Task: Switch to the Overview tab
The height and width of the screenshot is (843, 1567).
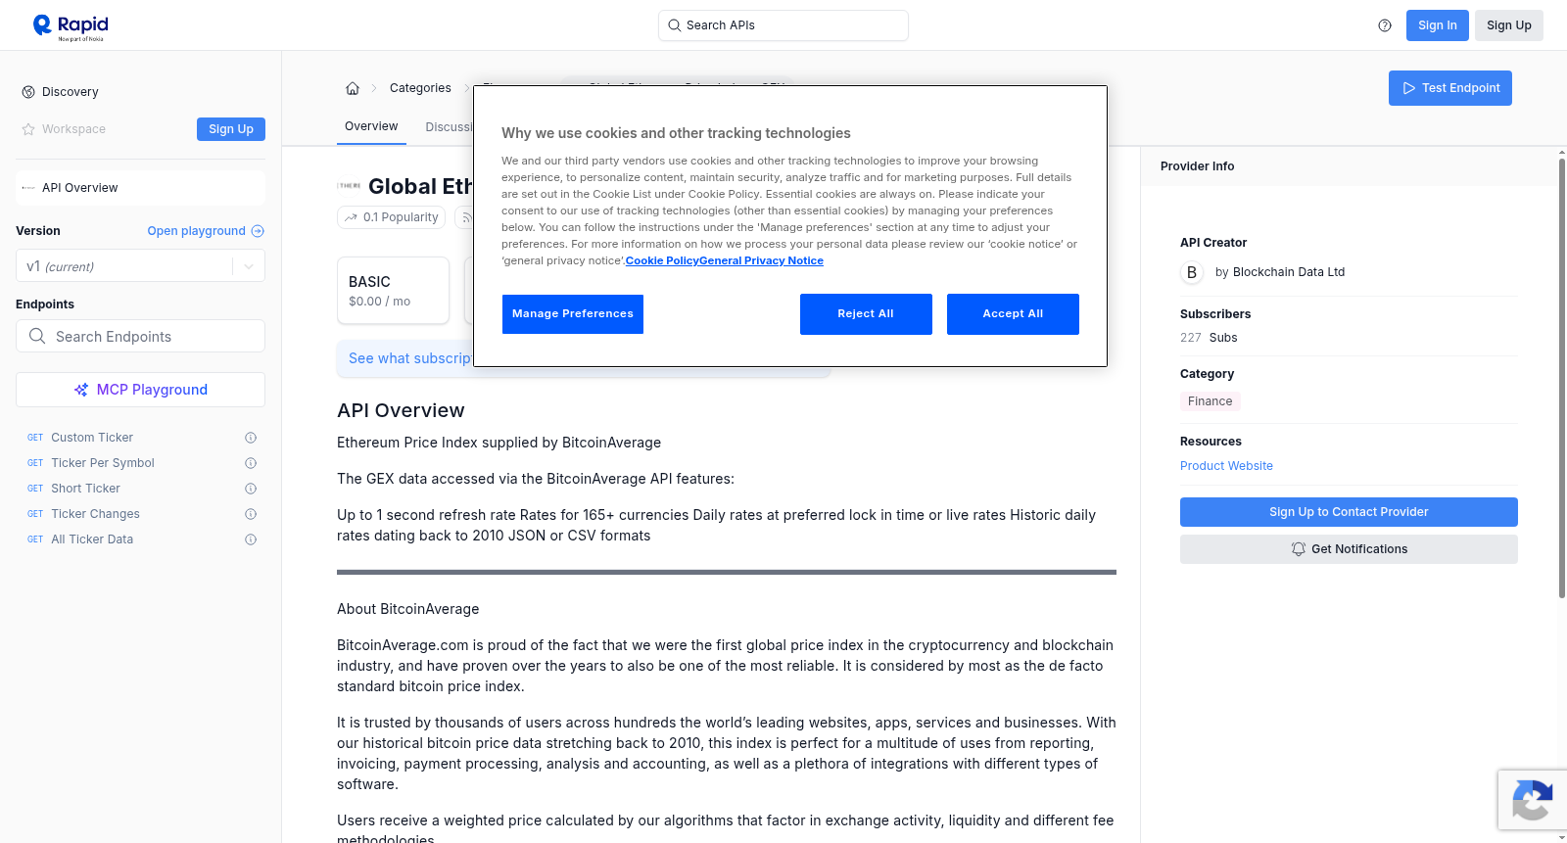Action: point(371,126)
